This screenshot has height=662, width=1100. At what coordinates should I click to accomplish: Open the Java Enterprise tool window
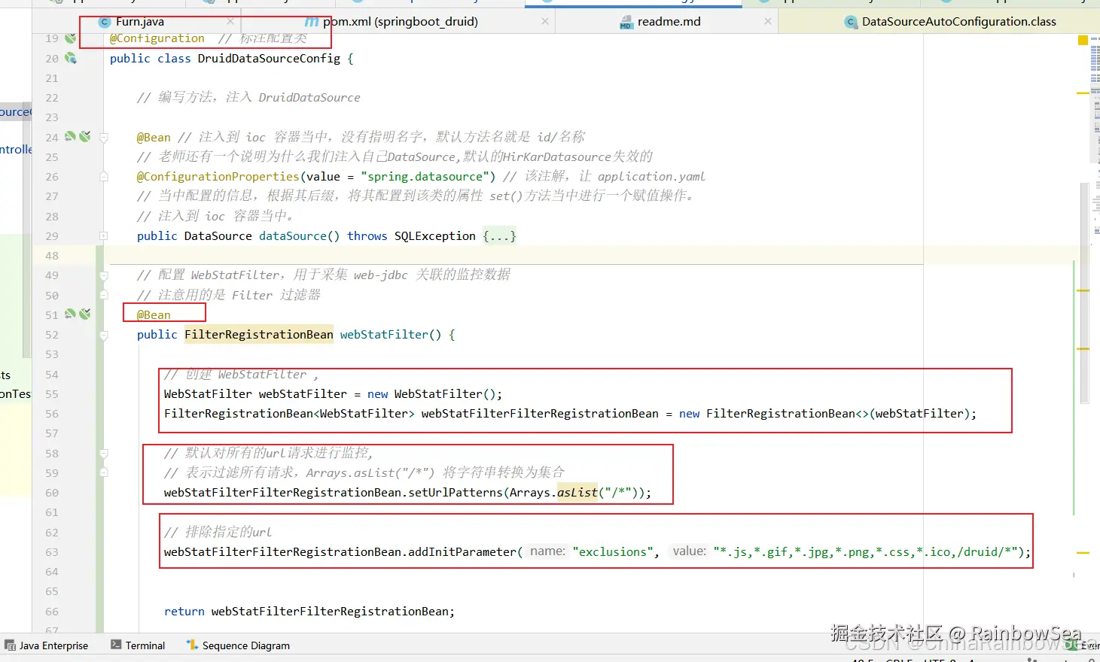pyautogui.click(x=47, y=645)
